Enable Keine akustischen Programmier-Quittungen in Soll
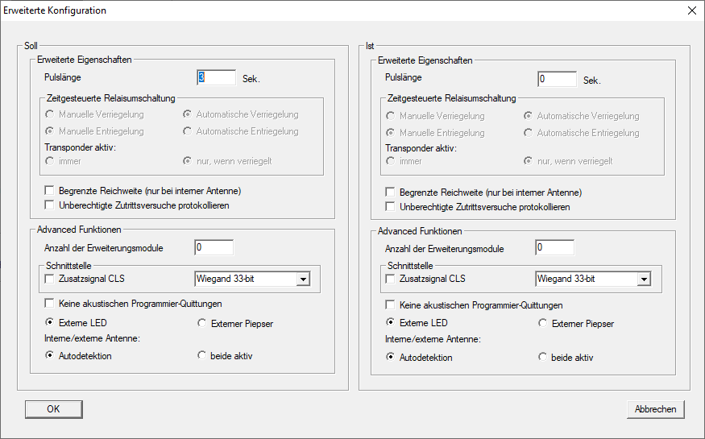Screen dimensions: 705x439 [x=51, y=304]
